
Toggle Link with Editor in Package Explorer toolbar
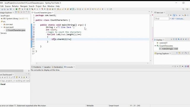(18, 12)
